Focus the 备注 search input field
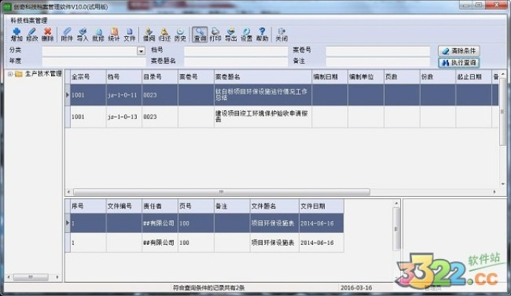 (378, 61)
